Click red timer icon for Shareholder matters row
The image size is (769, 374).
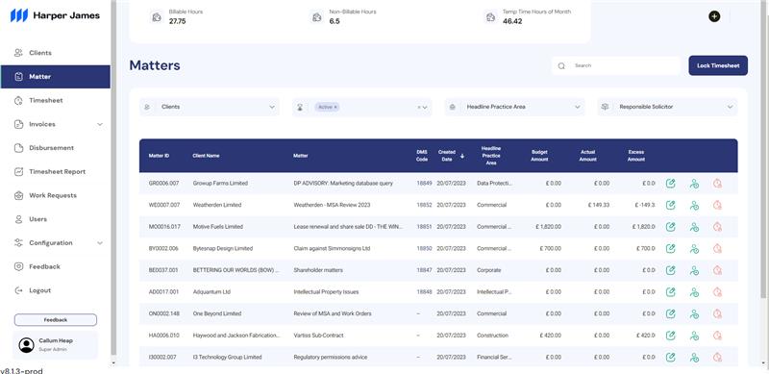pos(717,270)
